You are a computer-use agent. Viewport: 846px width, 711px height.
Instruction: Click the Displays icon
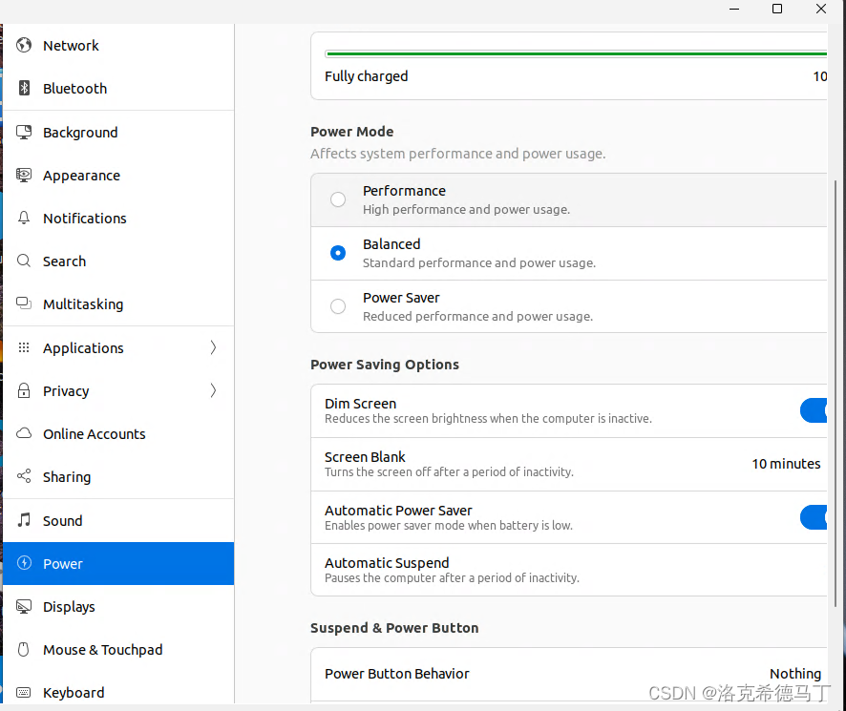pyautogui.click(x=24, y=606)
